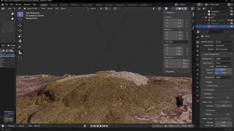
Task: Toggle the overlays button in viewport header
Action: pyautogui.click(x=166, y=9)
